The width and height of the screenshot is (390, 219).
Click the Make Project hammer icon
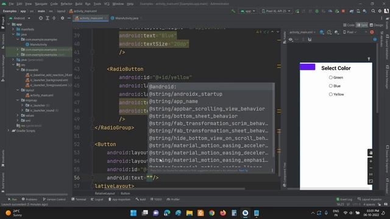pyautogui.click(x=233, y=11)
